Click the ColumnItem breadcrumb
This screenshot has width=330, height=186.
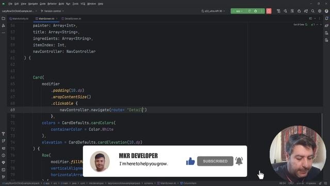tap(188, 183)
